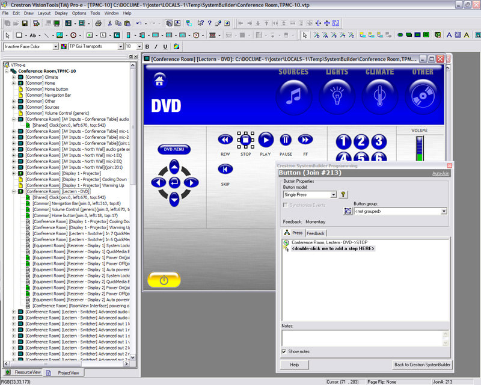Open the Single Press button model dropdown
The height and width of the screenshot is (385, 481).
[x=334, y=195]
